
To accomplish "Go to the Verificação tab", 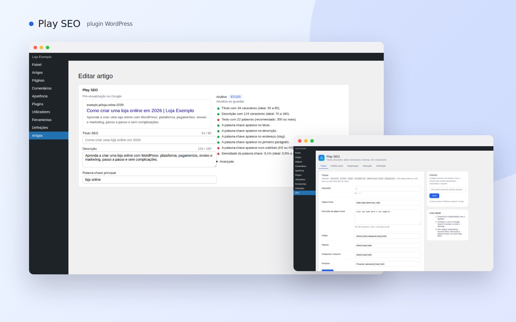I will pos(381,166).
